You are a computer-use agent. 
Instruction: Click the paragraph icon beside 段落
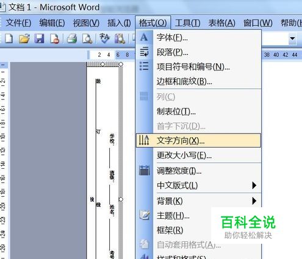(144, 52)
